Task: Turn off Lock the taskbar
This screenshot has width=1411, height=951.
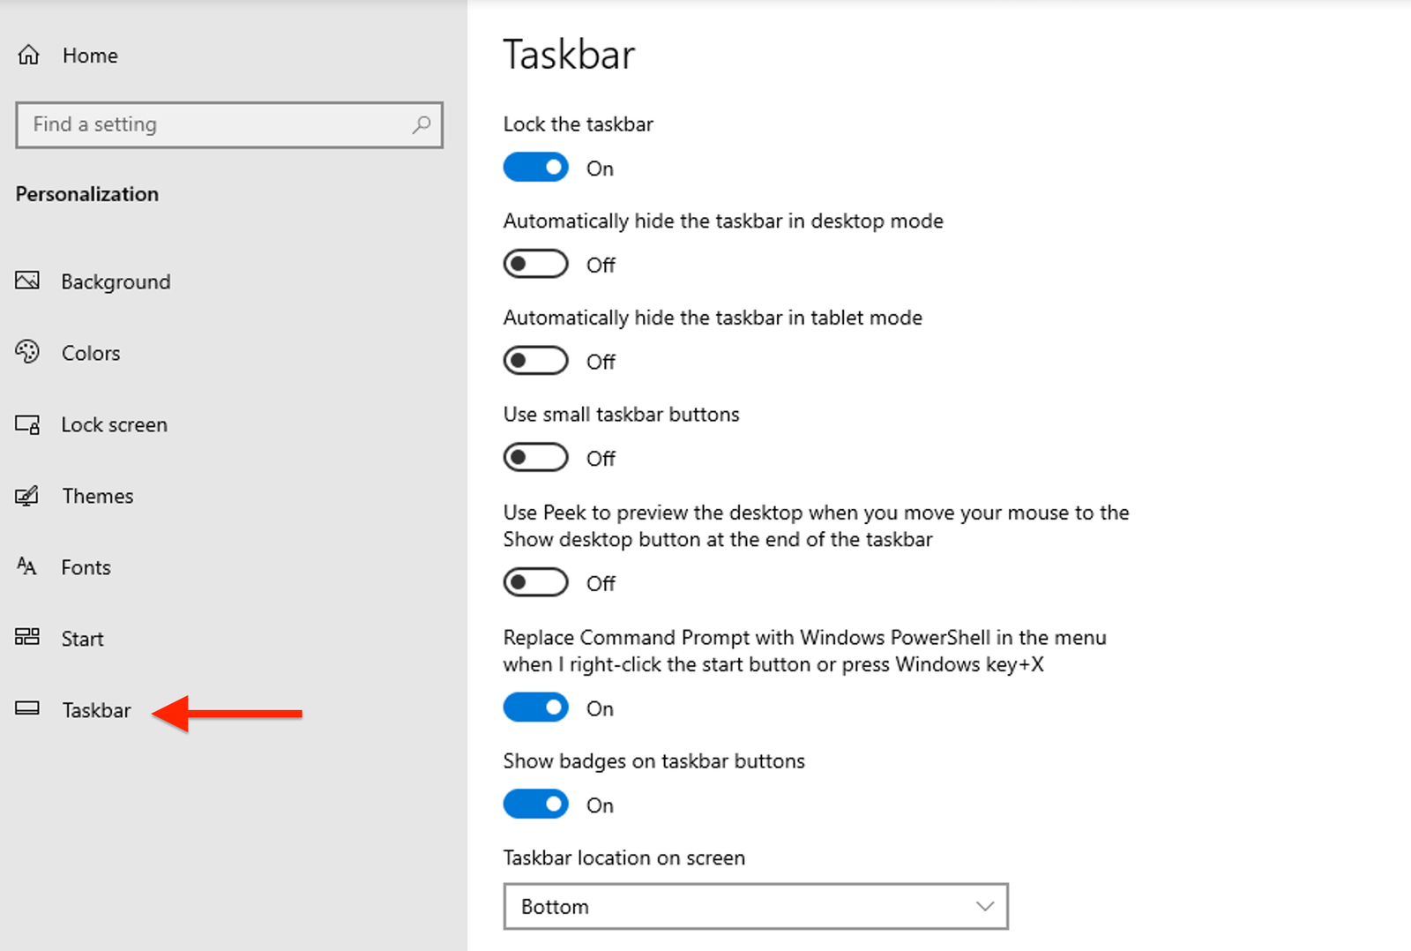Action: [535, 167]
